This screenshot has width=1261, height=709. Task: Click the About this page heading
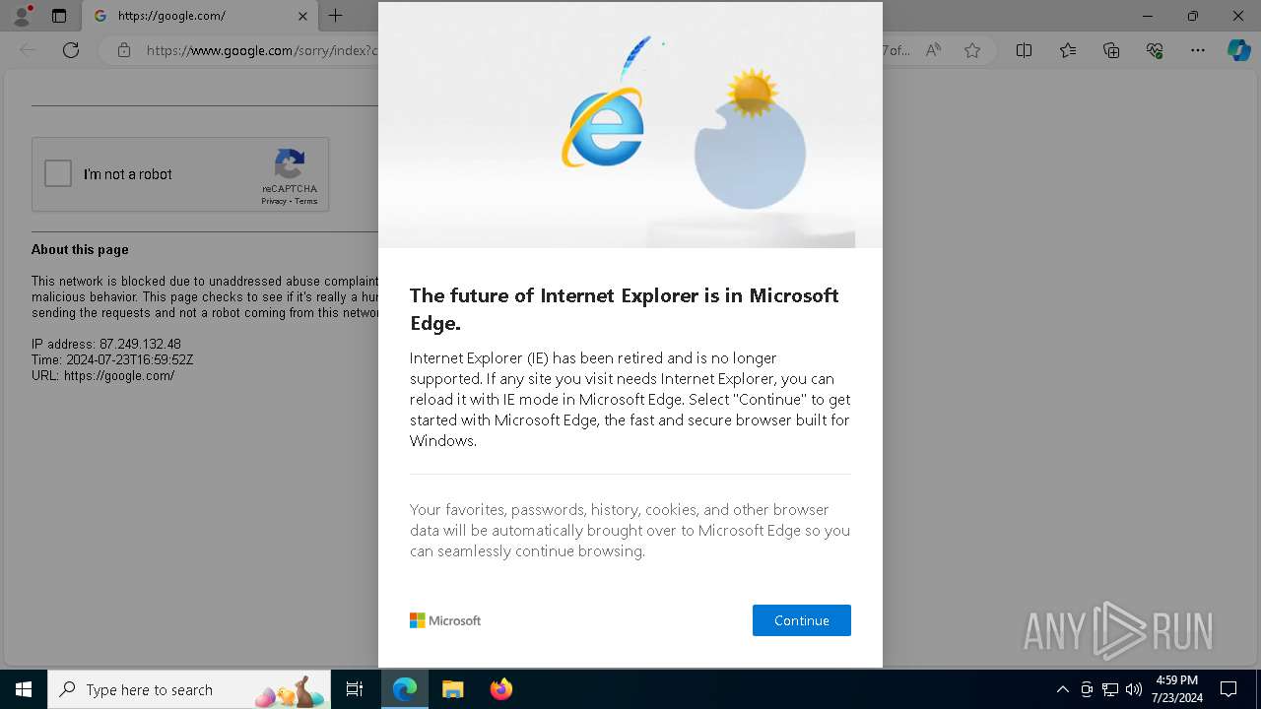(x=80, y=250)
